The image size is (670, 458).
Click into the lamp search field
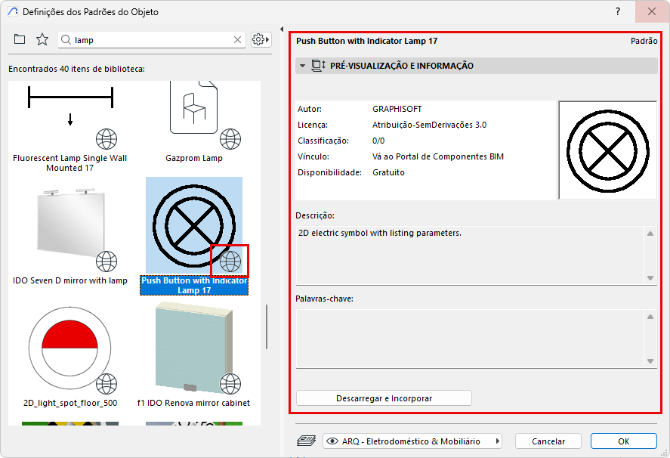click(152, 40)
